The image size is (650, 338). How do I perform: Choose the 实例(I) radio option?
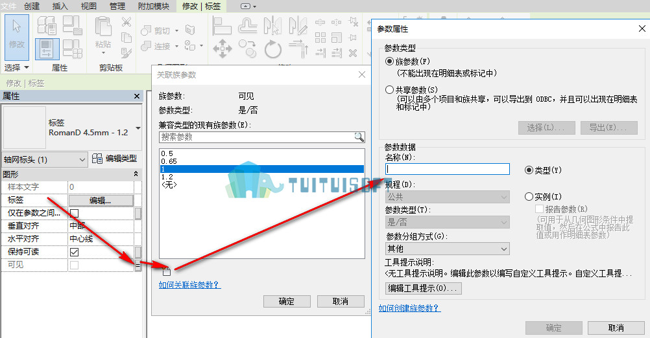529,196
